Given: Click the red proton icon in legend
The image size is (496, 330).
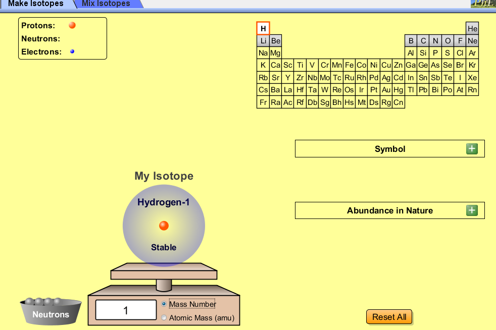Looking at the screenshot, I should click(x=72, y=25).
